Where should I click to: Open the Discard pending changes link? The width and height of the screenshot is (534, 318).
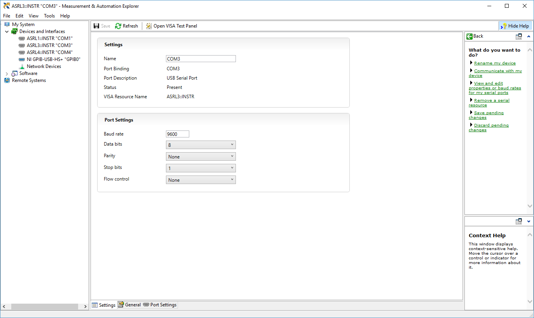click(x=489, y=127)
